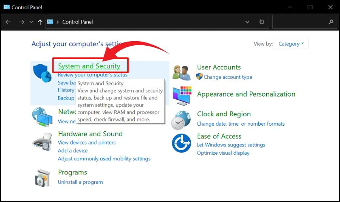Screen dimensions: 340x202
Task: Click Uninstall a program
Action: coord(80,182)
